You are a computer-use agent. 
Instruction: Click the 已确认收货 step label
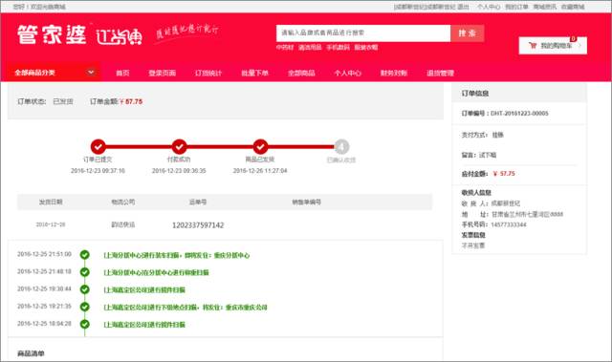click(341, 160)
